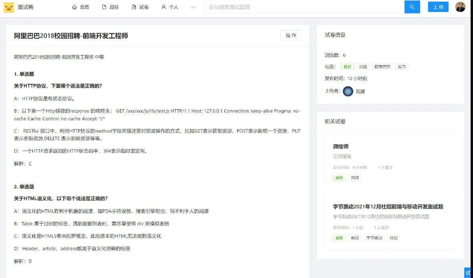Click the 阿里巴巴 tag in paper info
Screen dimensions: 473x278
[382, 66]
